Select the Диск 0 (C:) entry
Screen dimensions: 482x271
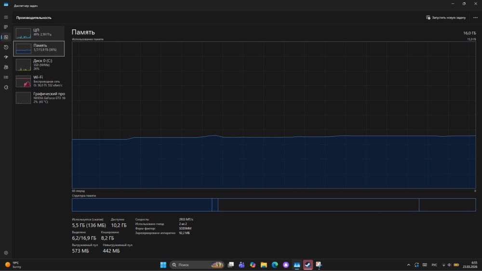pos(39,65)
